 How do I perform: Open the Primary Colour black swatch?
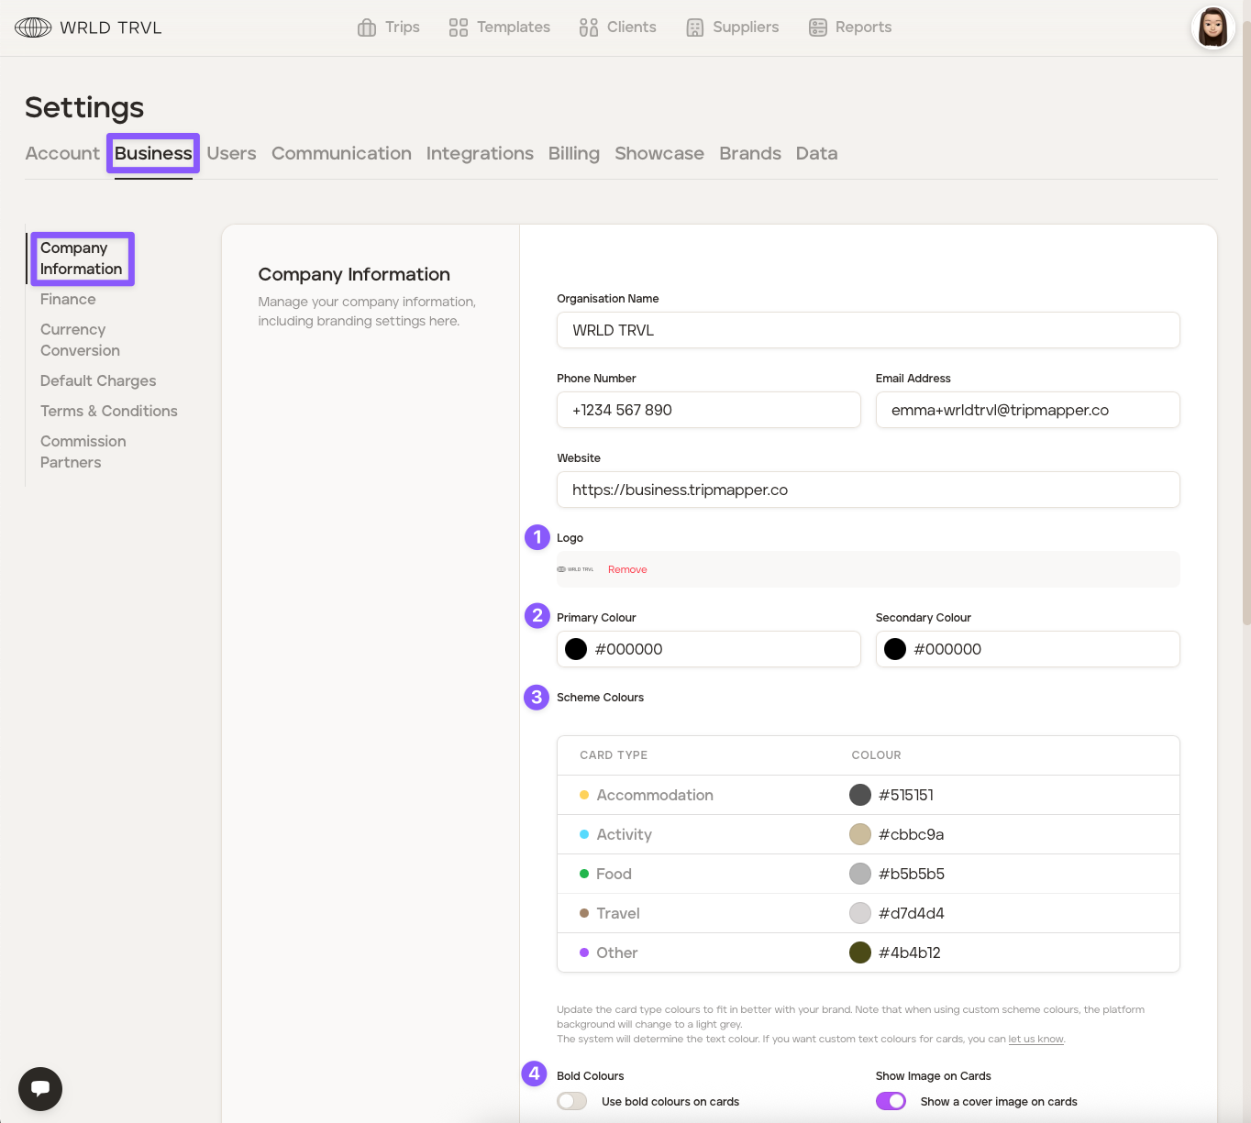[x=576, y=649]
